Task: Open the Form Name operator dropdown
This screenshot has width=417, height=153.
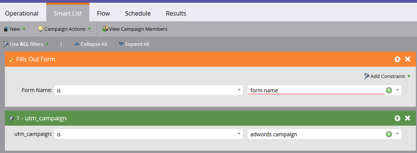Action: [149, 90]
